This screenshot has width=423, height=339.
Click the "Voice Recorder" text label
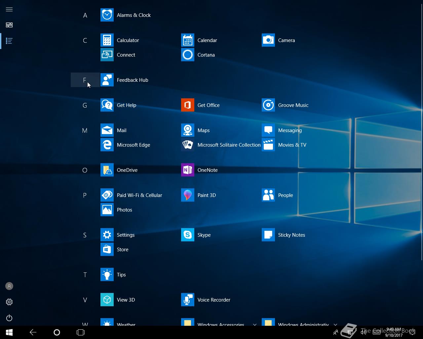[214, 300]
